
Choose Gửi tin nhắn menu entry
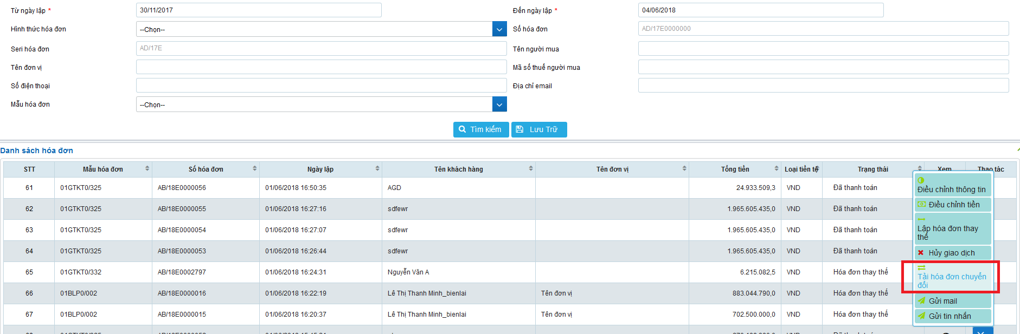(x=952, y=316)
